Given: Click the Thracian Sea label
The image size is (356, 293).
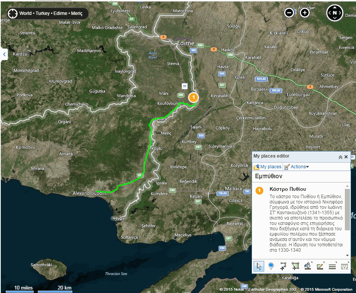Looking at the screenshot, I should click(116, 274).
